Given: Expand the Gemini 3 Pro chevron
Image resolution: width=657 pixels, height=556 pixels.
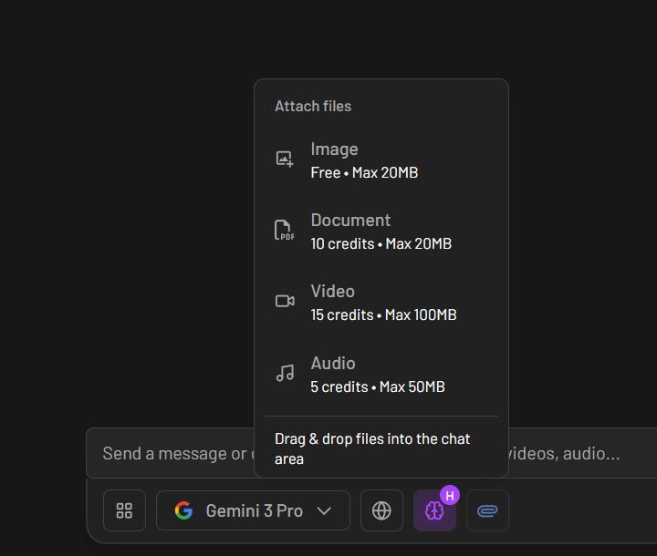Looking at the screenshot, I should [x=324, y=510].
